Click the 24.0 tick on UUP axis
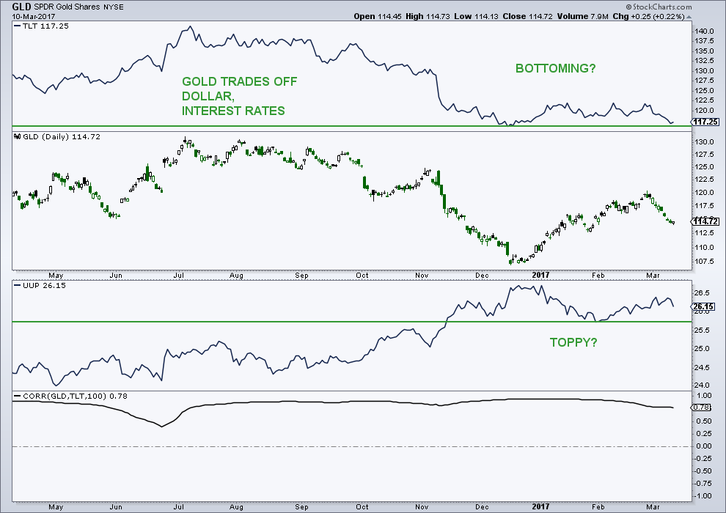726x513 pixels. (x=702, y=385)
